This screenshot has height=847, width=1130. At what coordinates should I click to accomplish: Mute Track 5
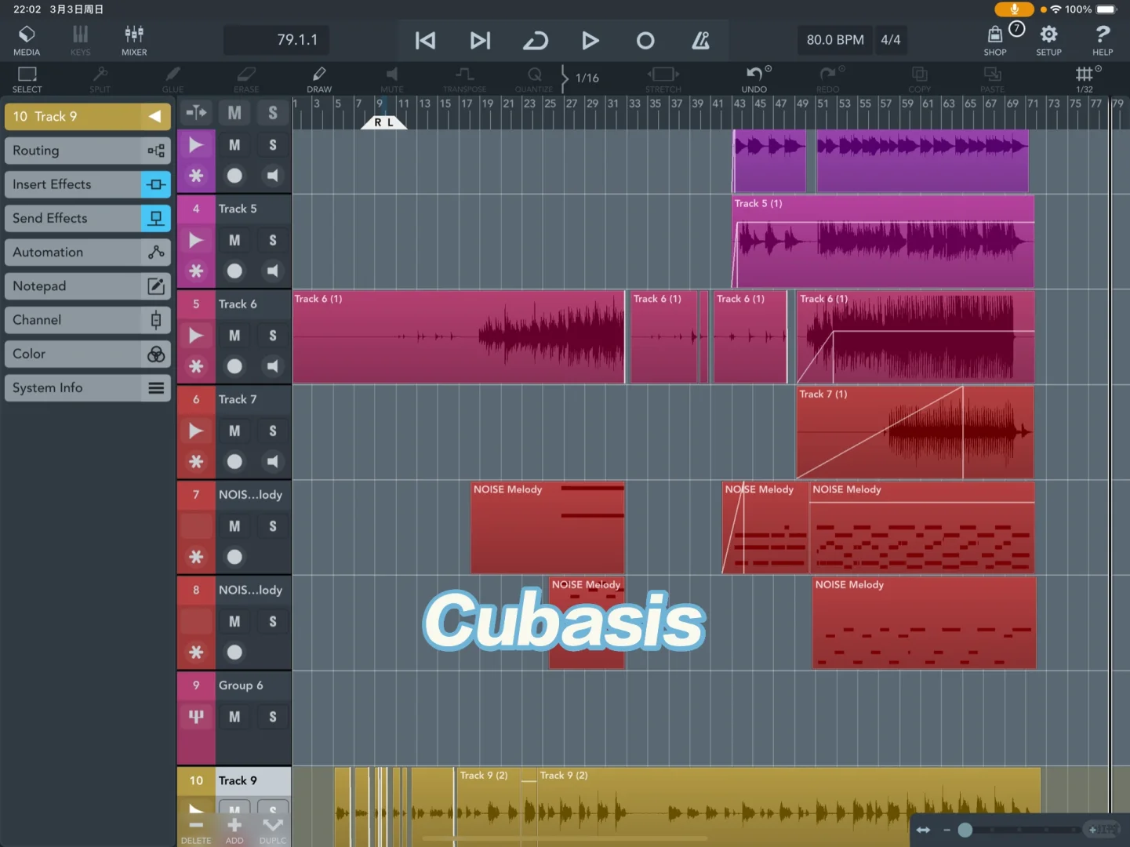pos(234,241)
